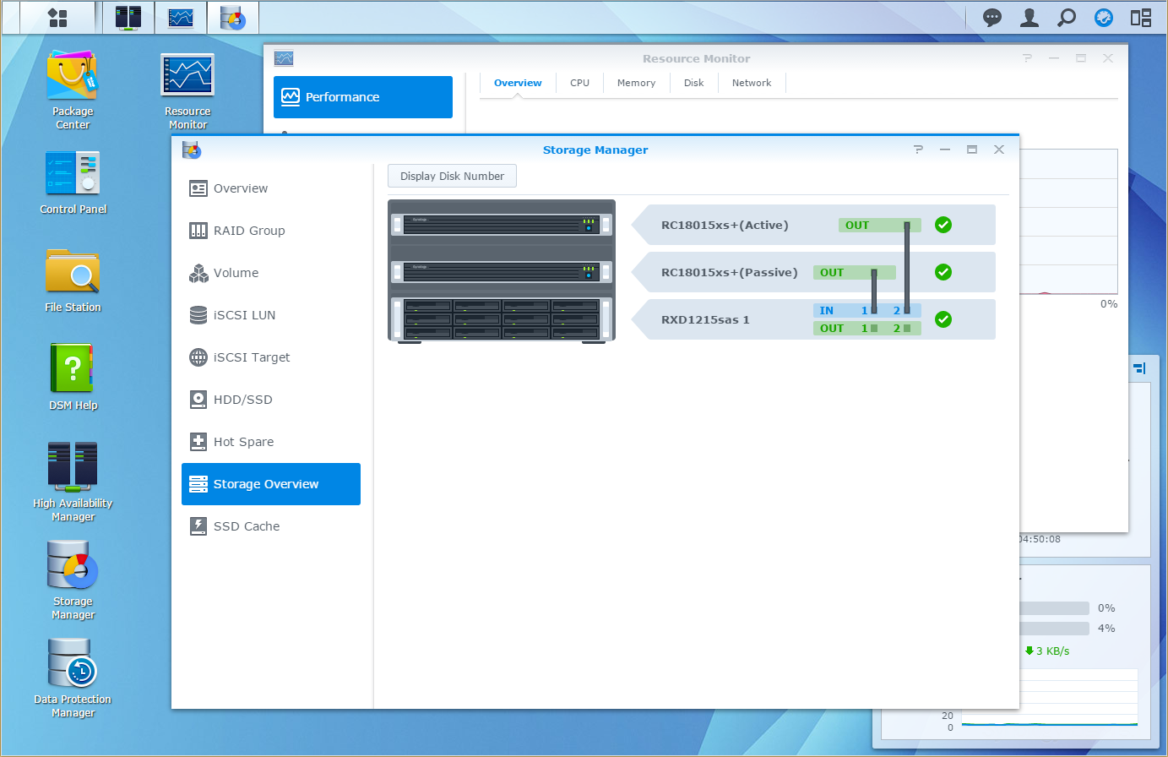Click the Resource Monitor help question icon
1168x757 pixels.
1027,58
